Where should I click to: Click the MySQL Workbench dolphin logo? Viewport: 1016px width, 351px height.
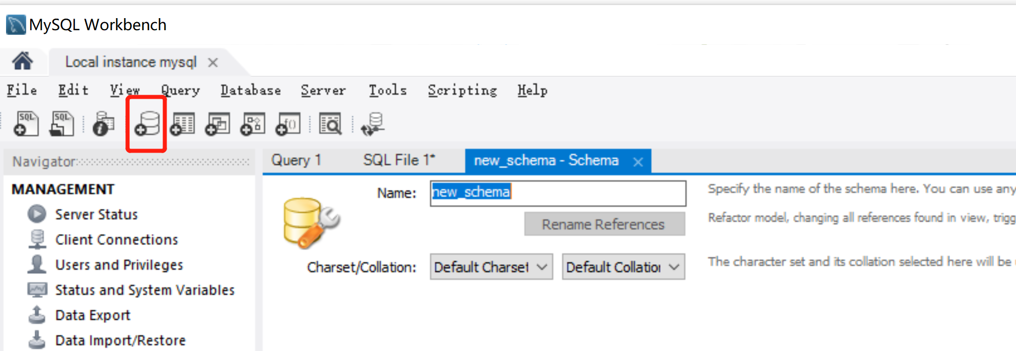16,25
